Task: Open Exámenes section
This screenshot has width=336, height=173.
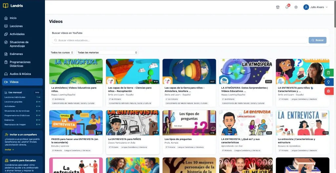Action: [x=22, y=54]
